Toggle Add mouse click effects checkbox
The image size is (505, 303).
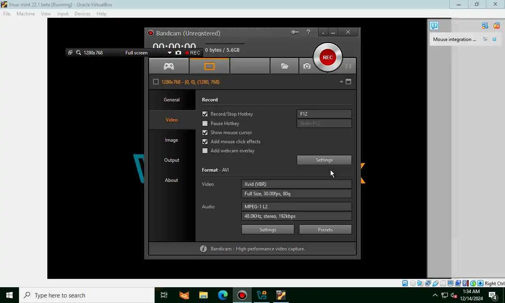pyautogui.click(x=205, y=142)
